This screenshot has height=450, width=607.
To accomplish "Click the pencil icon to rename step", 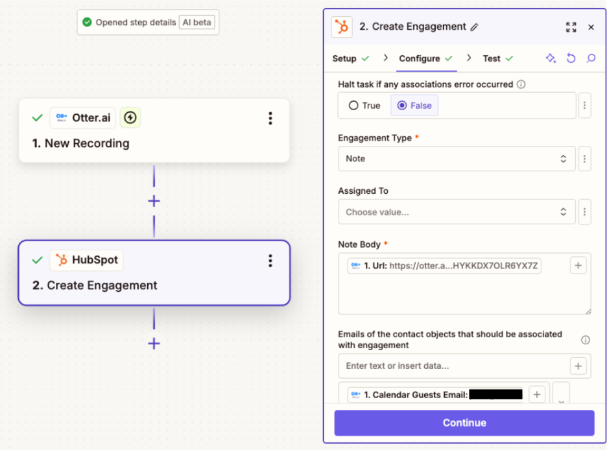I will (x=475, y=27).
